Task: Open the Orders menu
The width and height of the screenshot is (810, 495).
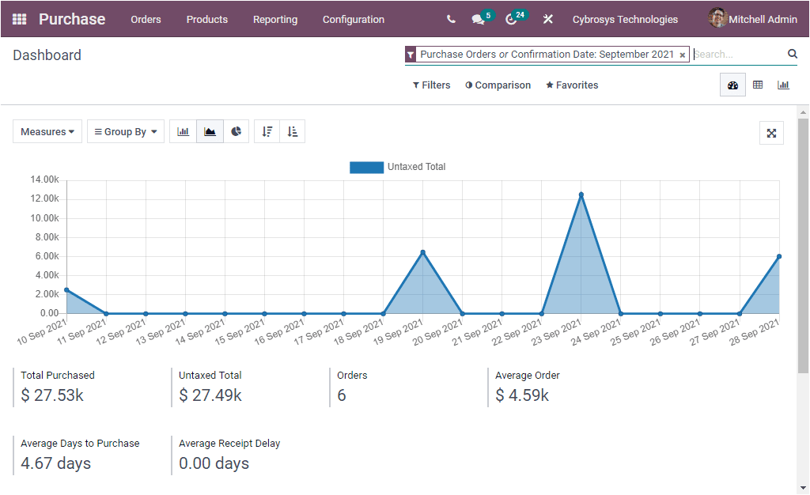Action: [146, 19]
